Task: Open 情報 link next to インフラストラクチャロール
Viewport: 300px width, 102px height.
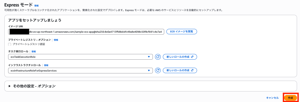Action: [x=46, y=65]
